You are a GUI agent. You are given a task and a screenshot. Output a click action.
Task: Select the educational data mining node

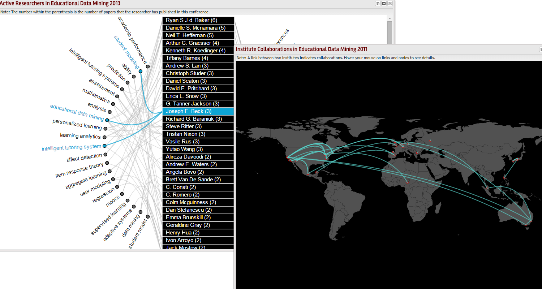click(x=107, y=120)
